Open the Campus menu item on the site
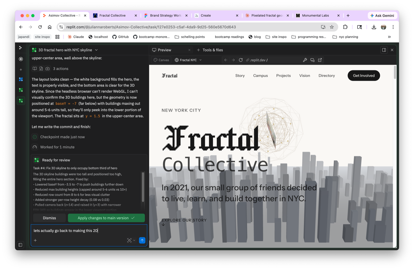The image size is (414, 270). (x=260, y=75)
